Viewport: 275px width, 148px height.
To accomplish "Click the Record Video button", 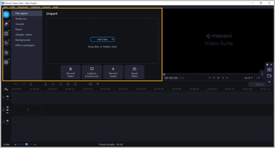I will (x=71, y=72).
